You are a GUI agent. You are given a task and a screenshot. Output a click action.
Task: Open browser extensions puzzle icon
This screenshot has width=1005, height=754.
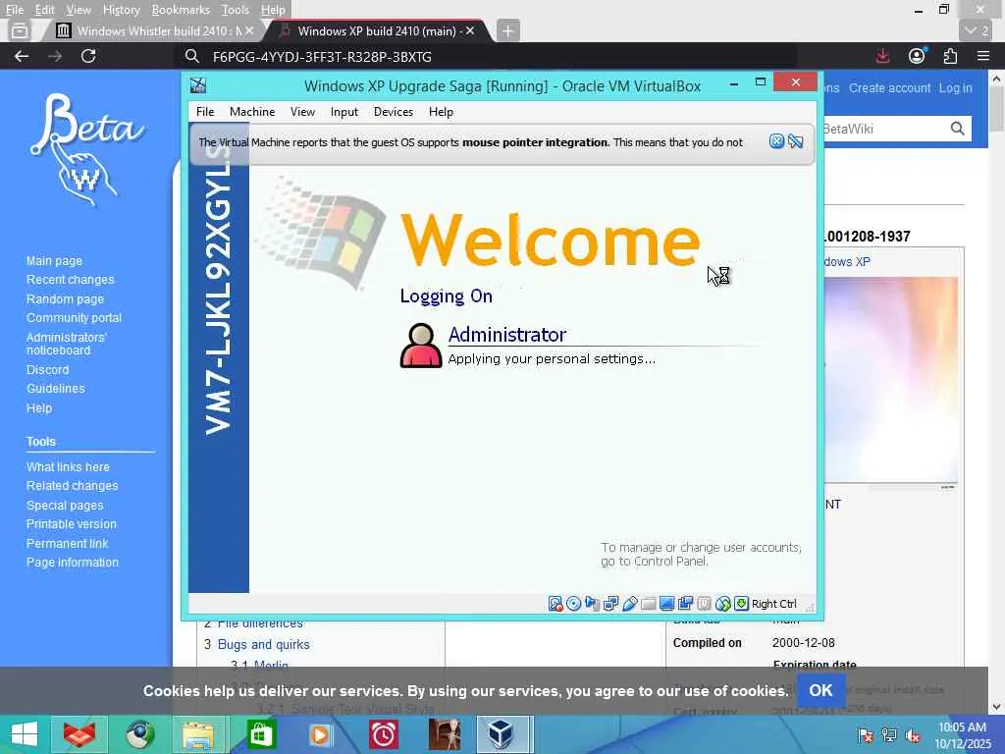[950, 56]
